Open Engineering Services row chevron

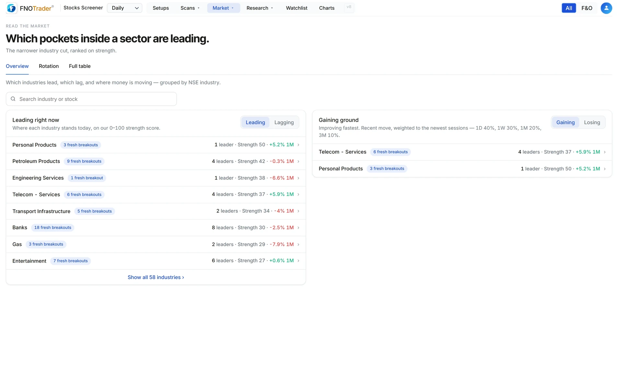[298, 178]
